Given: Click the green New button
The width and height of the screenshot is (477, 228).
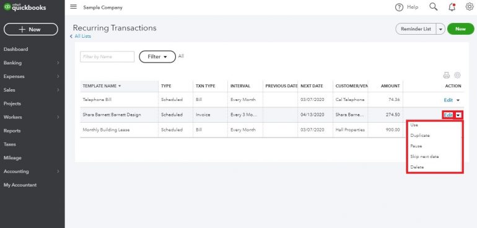Looking at the screenshot, I should (x=460, y=29).
